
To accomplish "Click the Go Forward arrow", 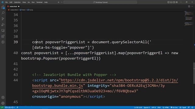I will pos(62,2).
